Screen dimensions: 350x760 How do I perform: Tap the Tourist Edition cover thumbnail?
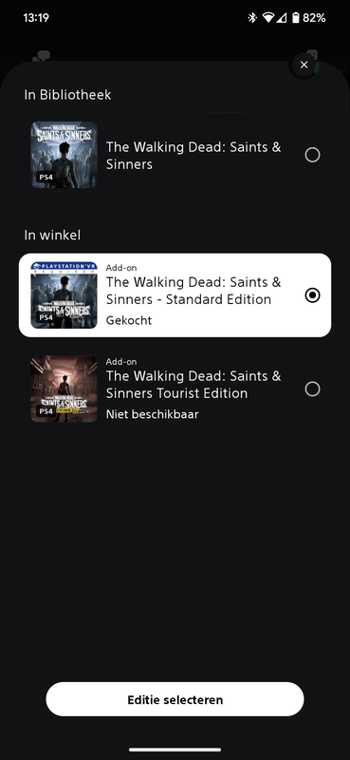64,389
